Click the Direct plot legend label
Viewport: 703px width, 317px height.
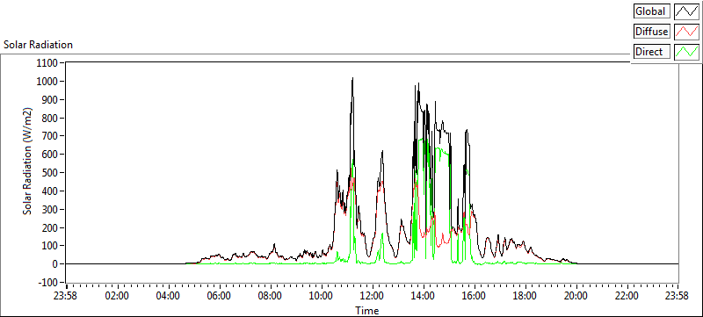[652, 52]
